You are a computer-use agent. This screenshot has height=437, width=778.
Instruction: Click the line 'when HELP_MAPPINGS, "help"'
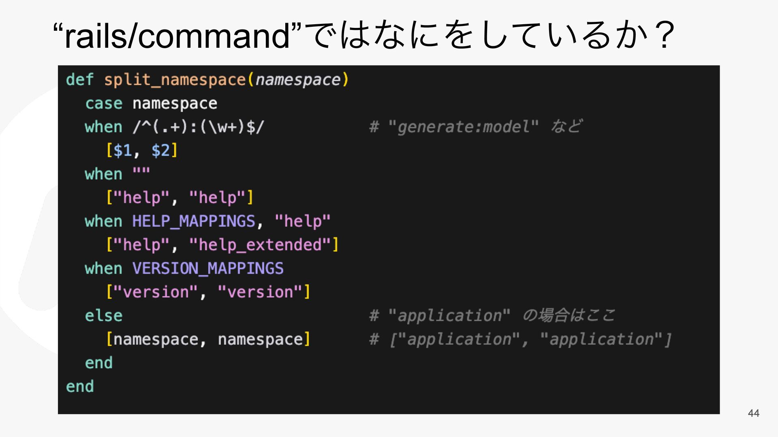(207, 221)
